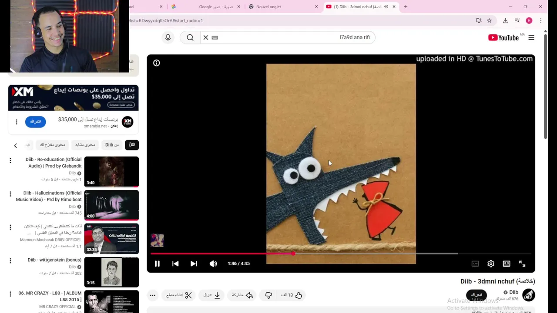Open Chrome three-dot menu
Viewport: 557px width, 313px height.
coord(541,20)
